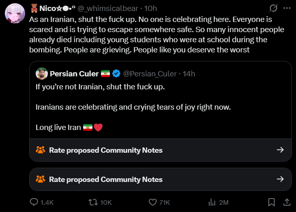This screenshot has height=212, width=296.
Task: Open Grok explain icon at top right
Action: (x=273, y=8)
